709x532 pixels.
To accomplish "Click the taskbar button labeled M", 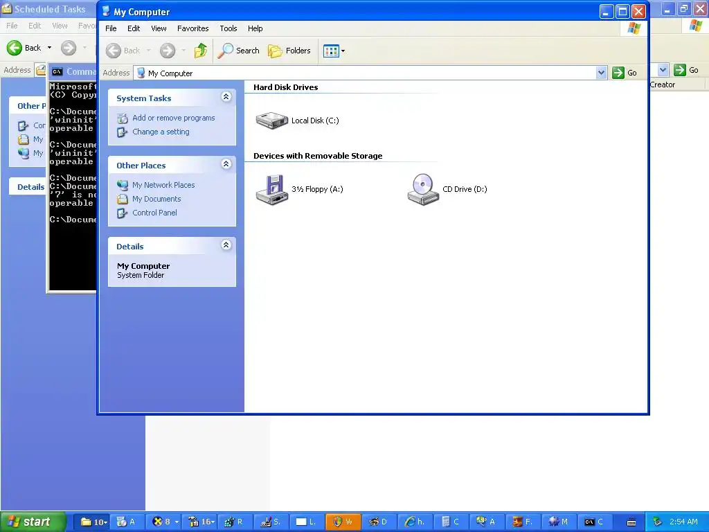I will click(559, 522).
